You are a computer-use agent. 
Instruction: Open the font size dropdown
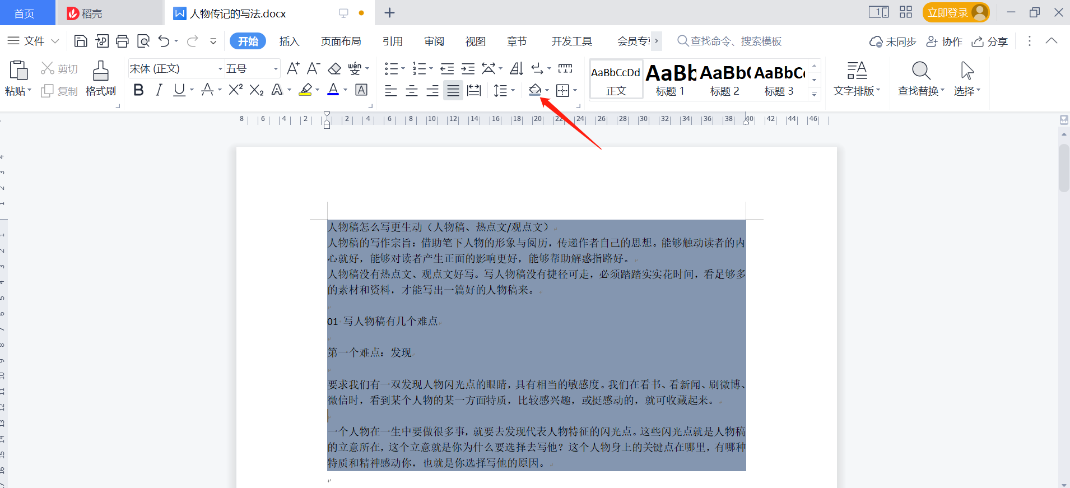tap(276, 69)
